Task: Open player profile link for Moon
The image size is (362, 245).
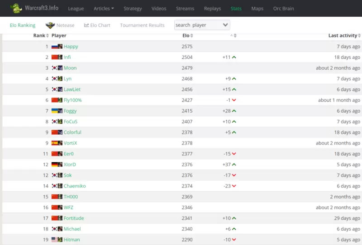Action: [70, 68]
